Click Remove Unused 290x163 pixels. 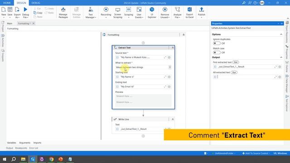(165, 13)
